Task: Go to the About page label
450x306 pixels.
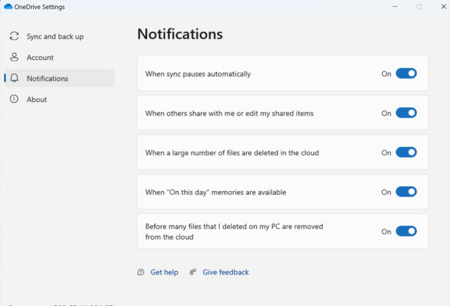Action: click(37, 99)
